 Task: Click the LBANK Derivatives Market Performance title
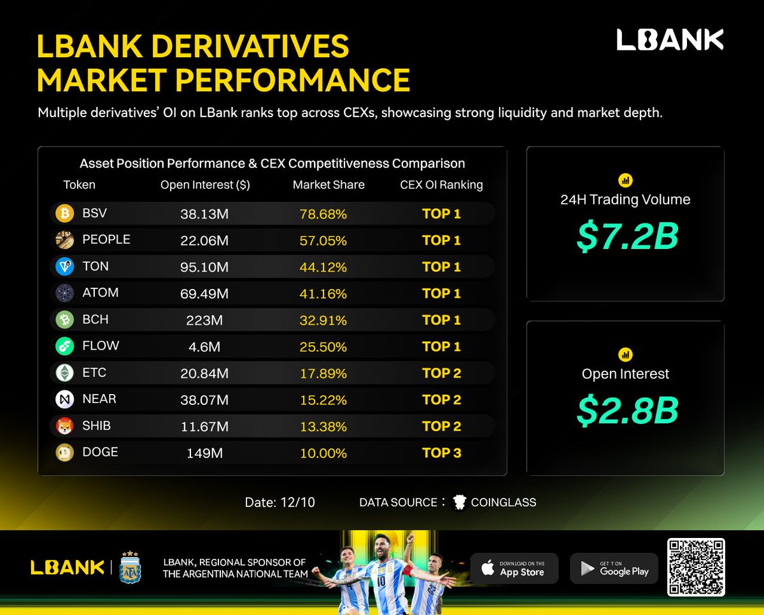(223, 63)
